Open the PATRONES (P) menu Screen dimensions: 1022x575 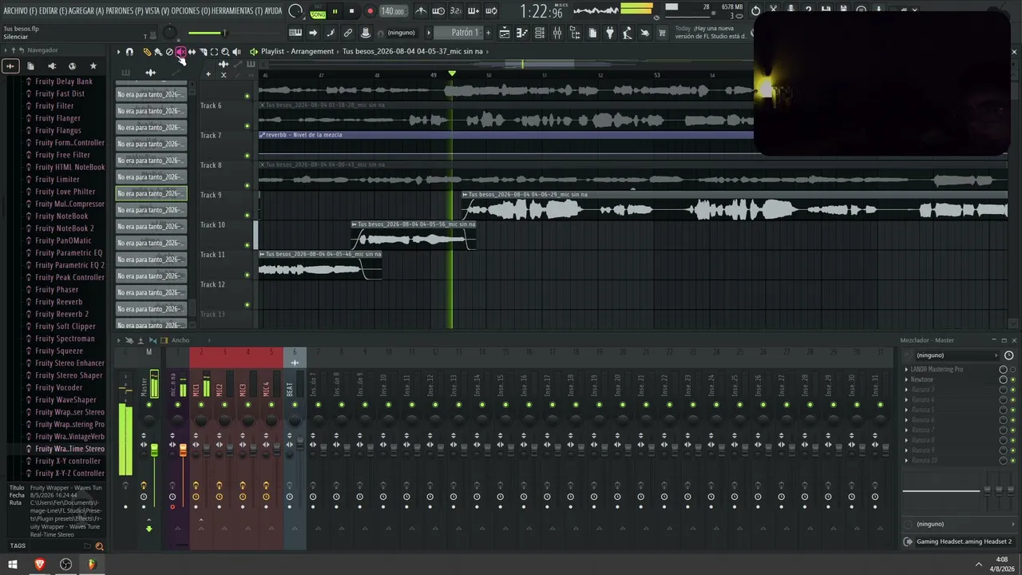pyautogui.click(x=125, y=11)
